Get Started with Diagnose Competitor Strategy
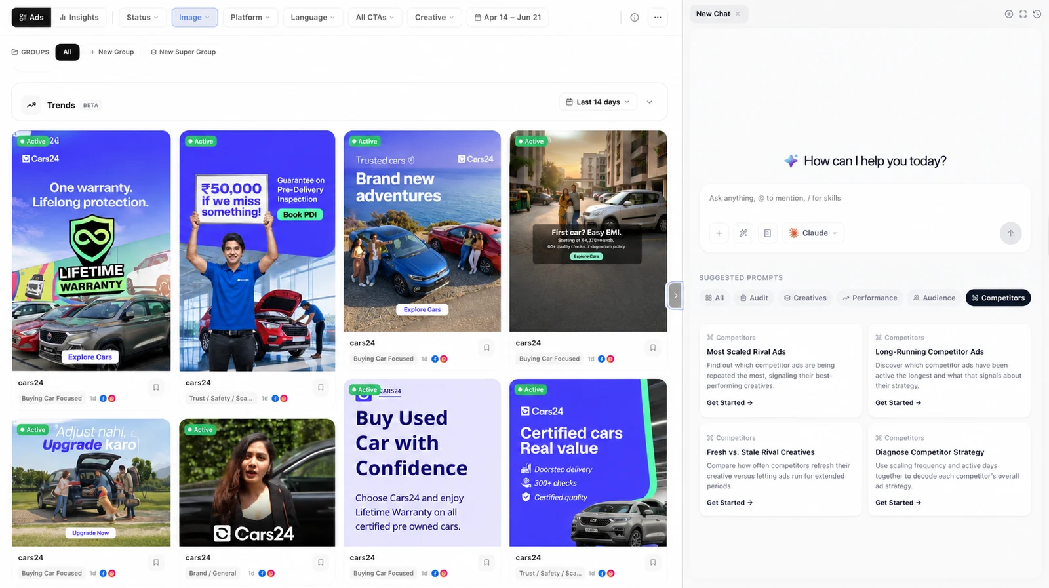1049x588 pixels. coord(898,503)
